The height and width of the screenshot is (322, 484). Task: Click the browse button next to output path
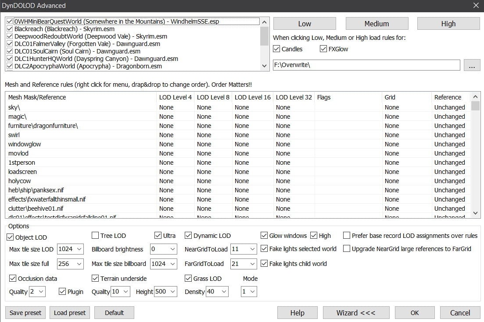pyautogui.click(x=472, y=65)
